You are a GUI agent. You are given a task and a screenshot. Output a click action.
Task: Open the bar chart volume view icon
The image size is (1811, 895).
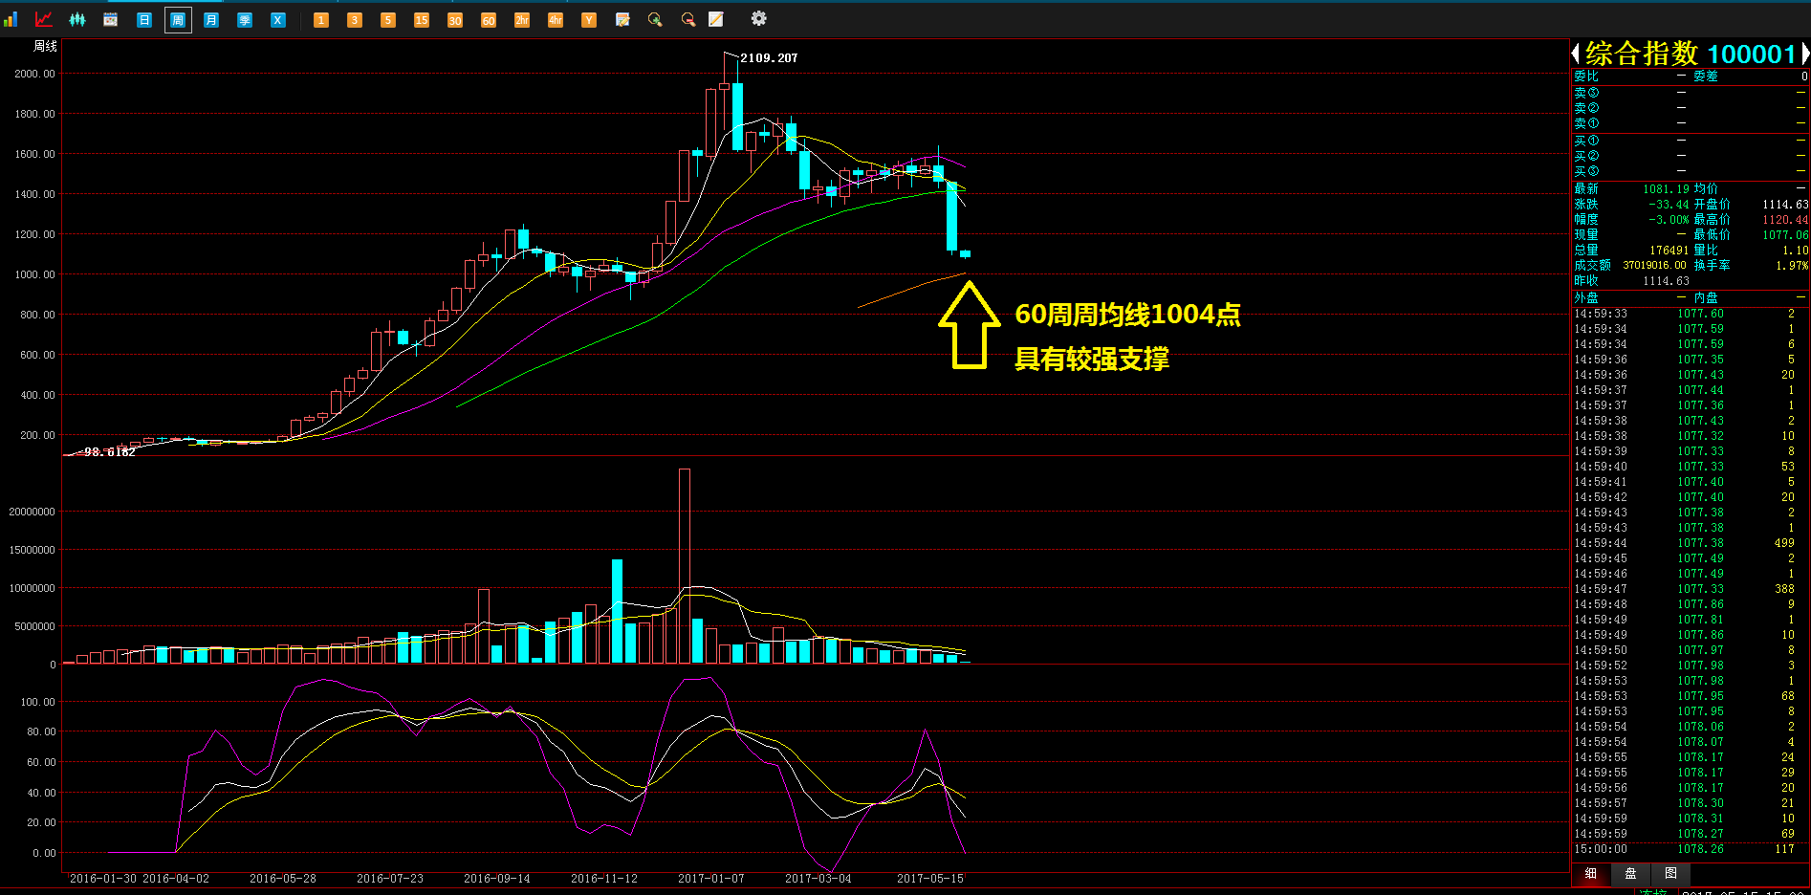pyautogui.click(x=11, y=19)
